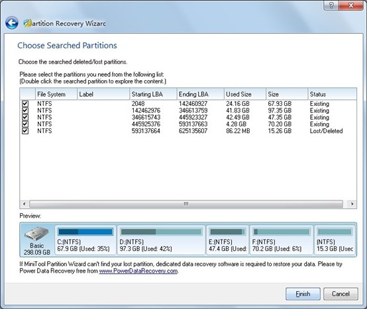The image size is (367, 309).
Task: Sort by the Ending LBA column header
Action: pos(201,94)
